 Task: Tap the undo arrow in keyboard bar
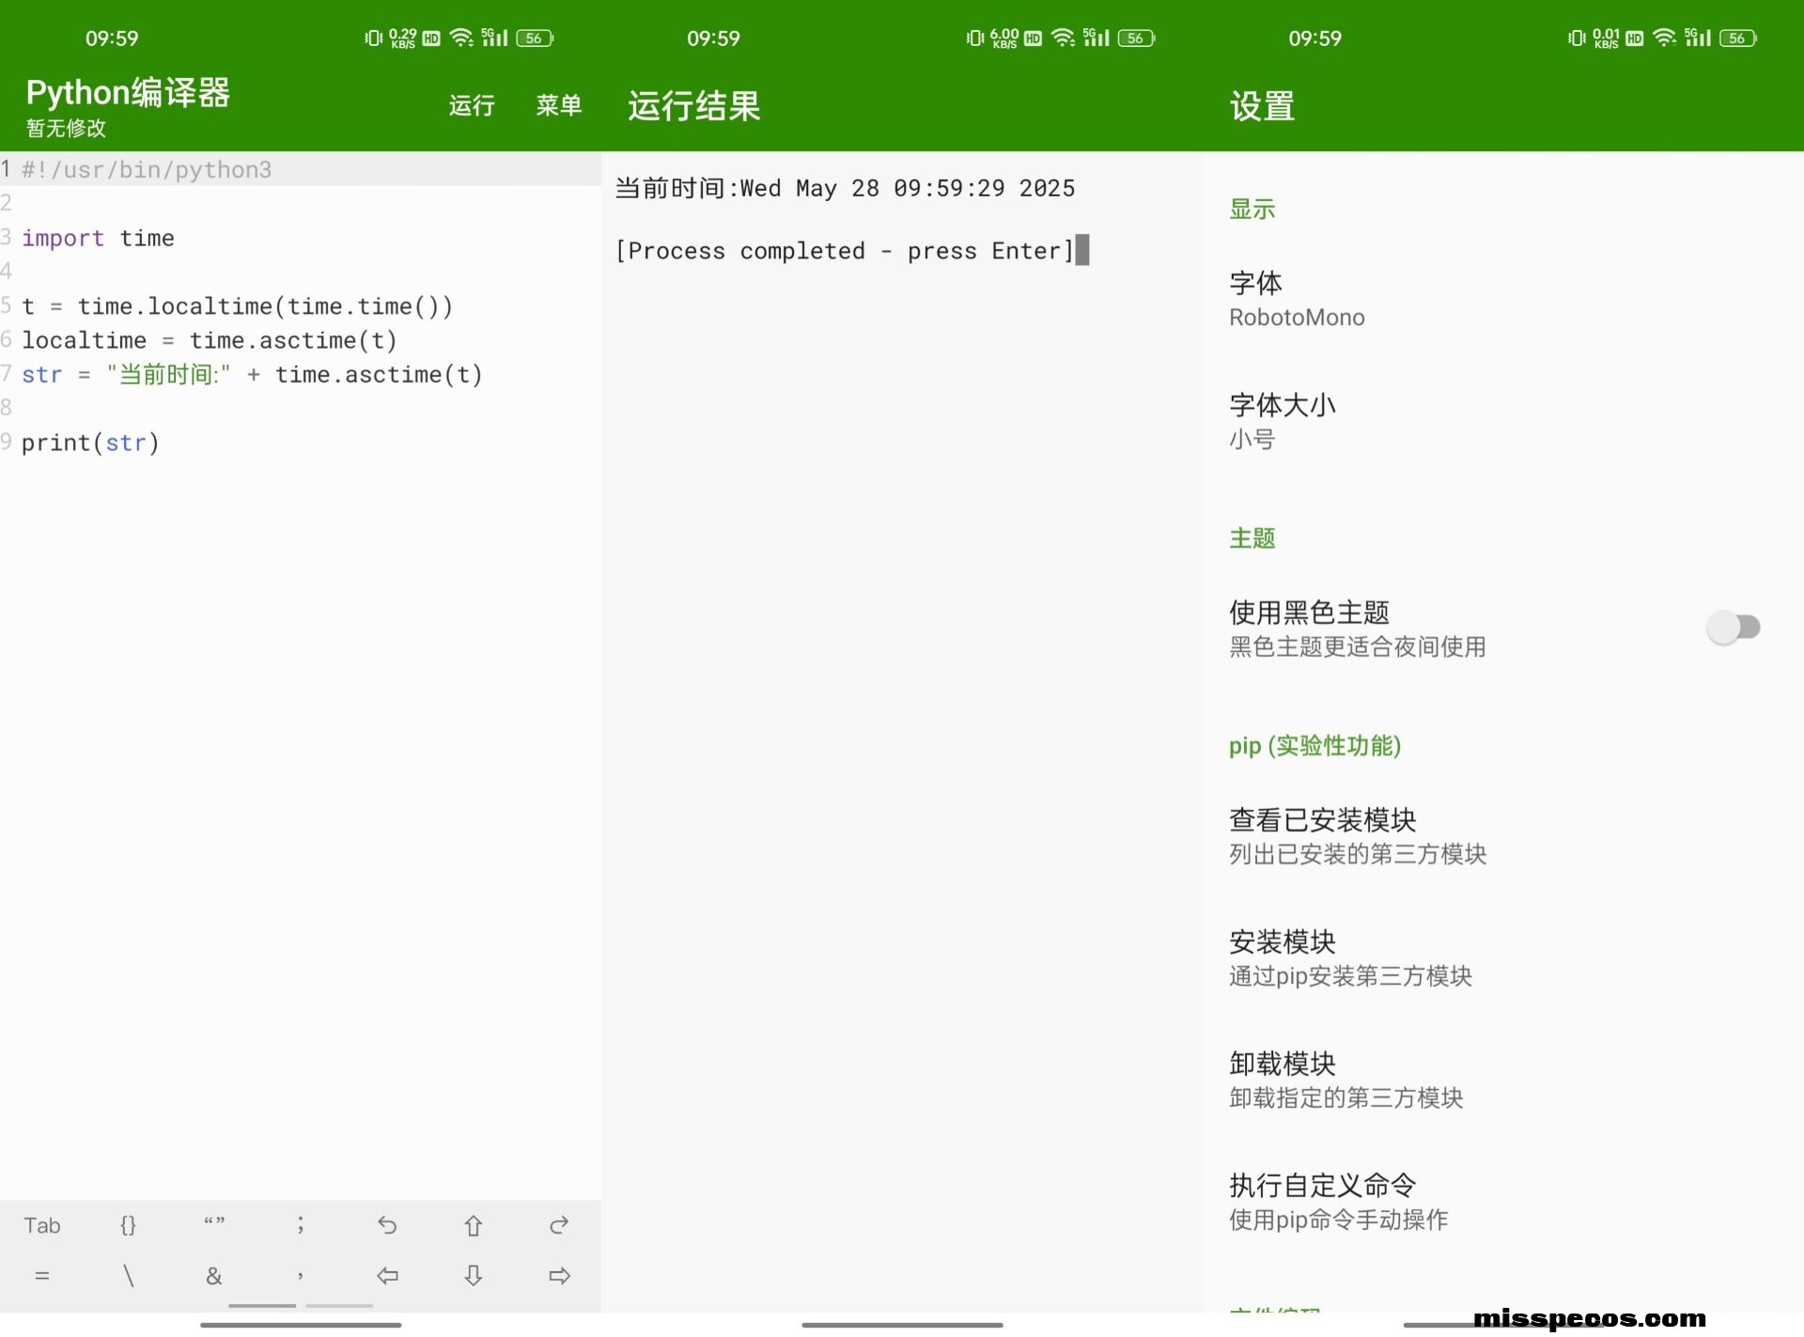point(387,1224)
